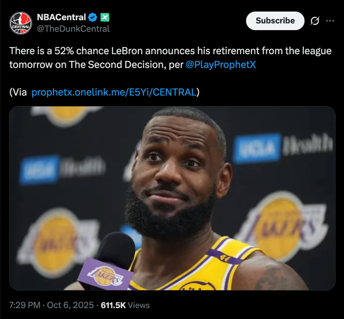Open the @PlayProphetX mention
Viewport: 344px width, 319px height.
(221, 65)
